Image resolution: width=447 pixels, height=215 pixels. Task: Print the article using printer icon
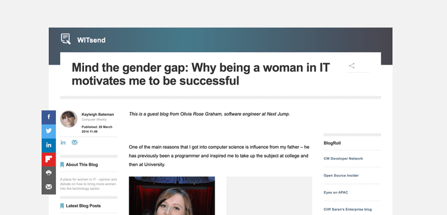coord(49,173)
